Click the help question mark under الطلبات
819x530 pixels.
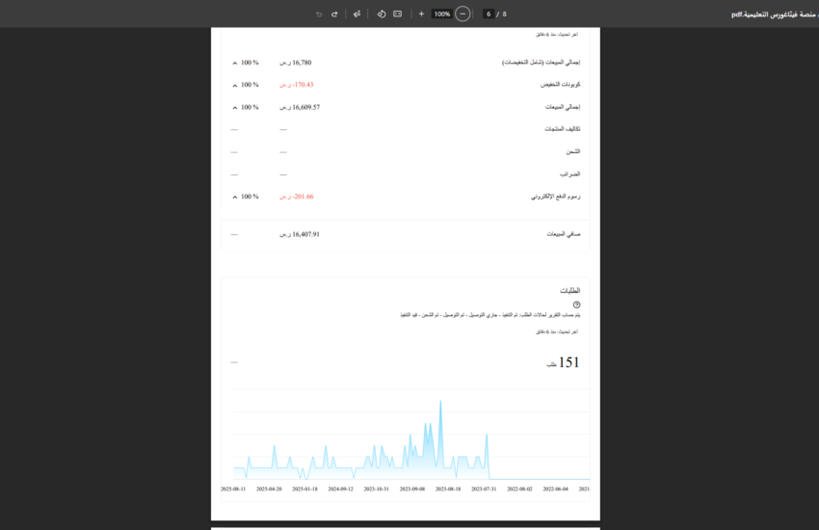tap(576, 305)
